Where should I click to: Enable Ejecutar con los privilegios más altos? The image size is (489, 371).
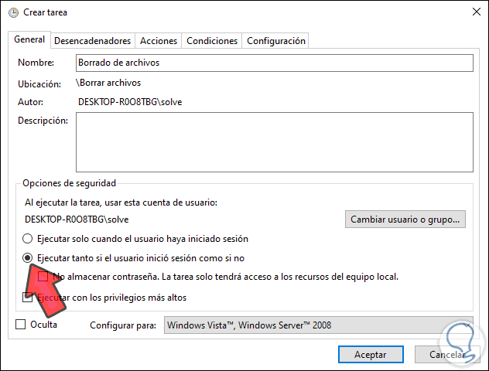pos(29,297)
